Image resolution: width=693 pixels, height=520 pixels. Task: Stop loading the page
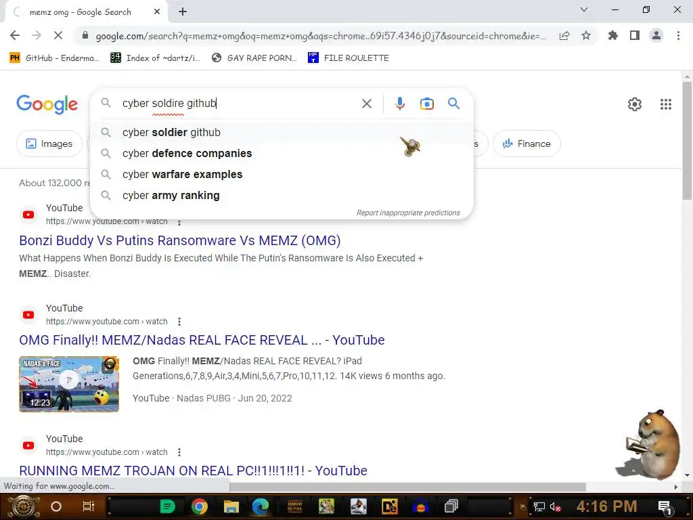click(58, 35)
